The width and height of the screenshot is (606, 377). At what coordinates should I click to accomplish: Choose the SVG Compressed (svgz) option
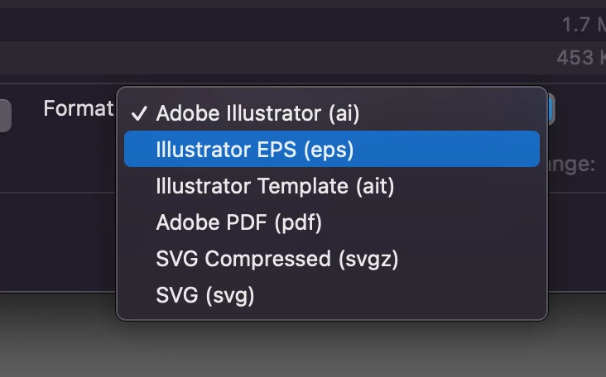click(277, 259)
